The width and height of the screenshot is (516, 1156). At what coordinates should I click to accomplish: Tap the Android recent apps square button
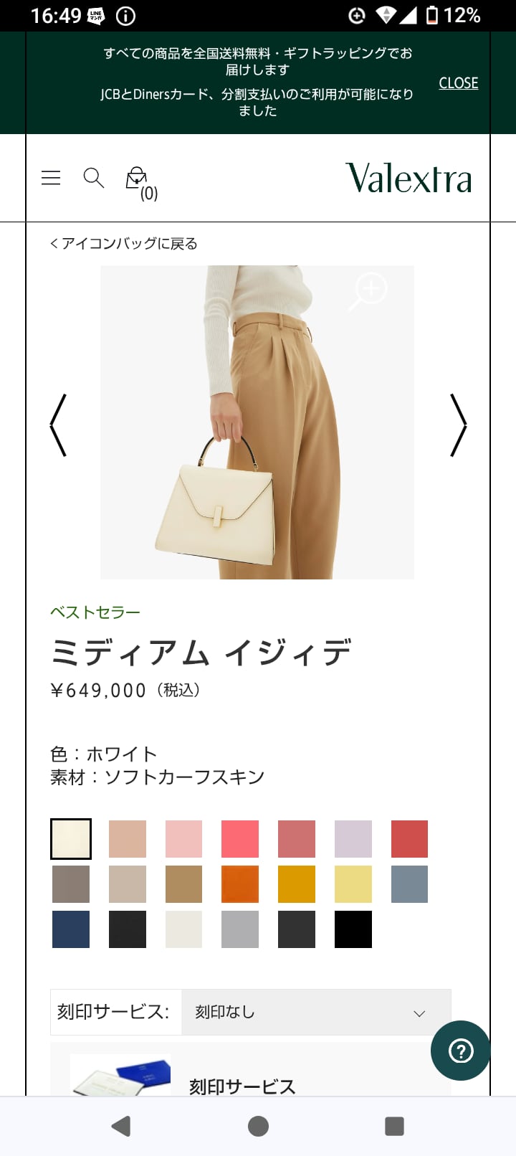click(394, 1126)
